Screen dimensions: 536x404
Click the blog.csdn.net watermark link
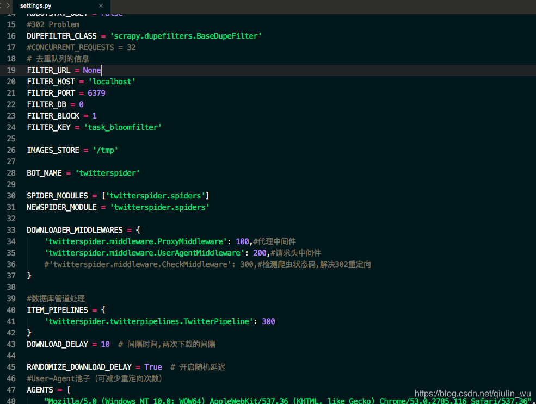[x=473, y=394]
